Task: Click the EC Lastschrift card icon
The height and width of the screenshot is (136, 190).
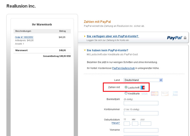Action: point(142,87)
